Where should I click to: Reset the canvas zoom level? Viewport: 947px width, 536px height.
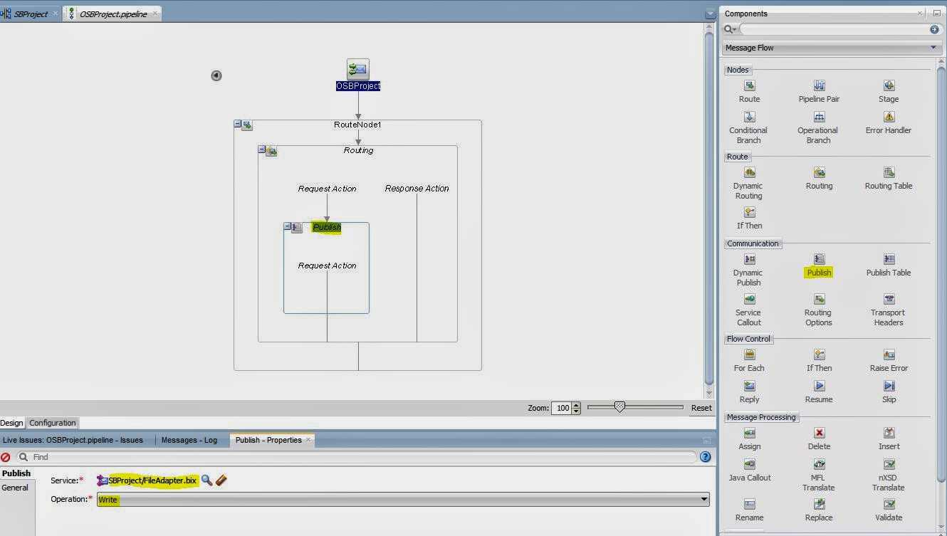click(x=701, y=408)
